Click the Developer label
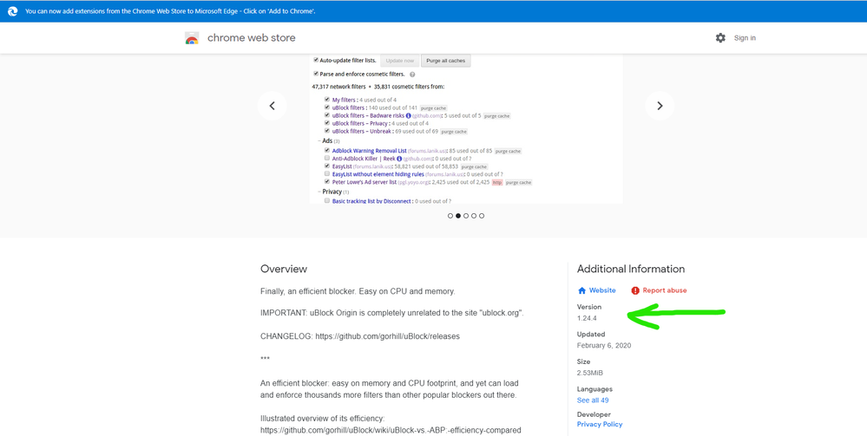Screen dimensions: 867x436 pyautogui.click(x=594, y=414)
